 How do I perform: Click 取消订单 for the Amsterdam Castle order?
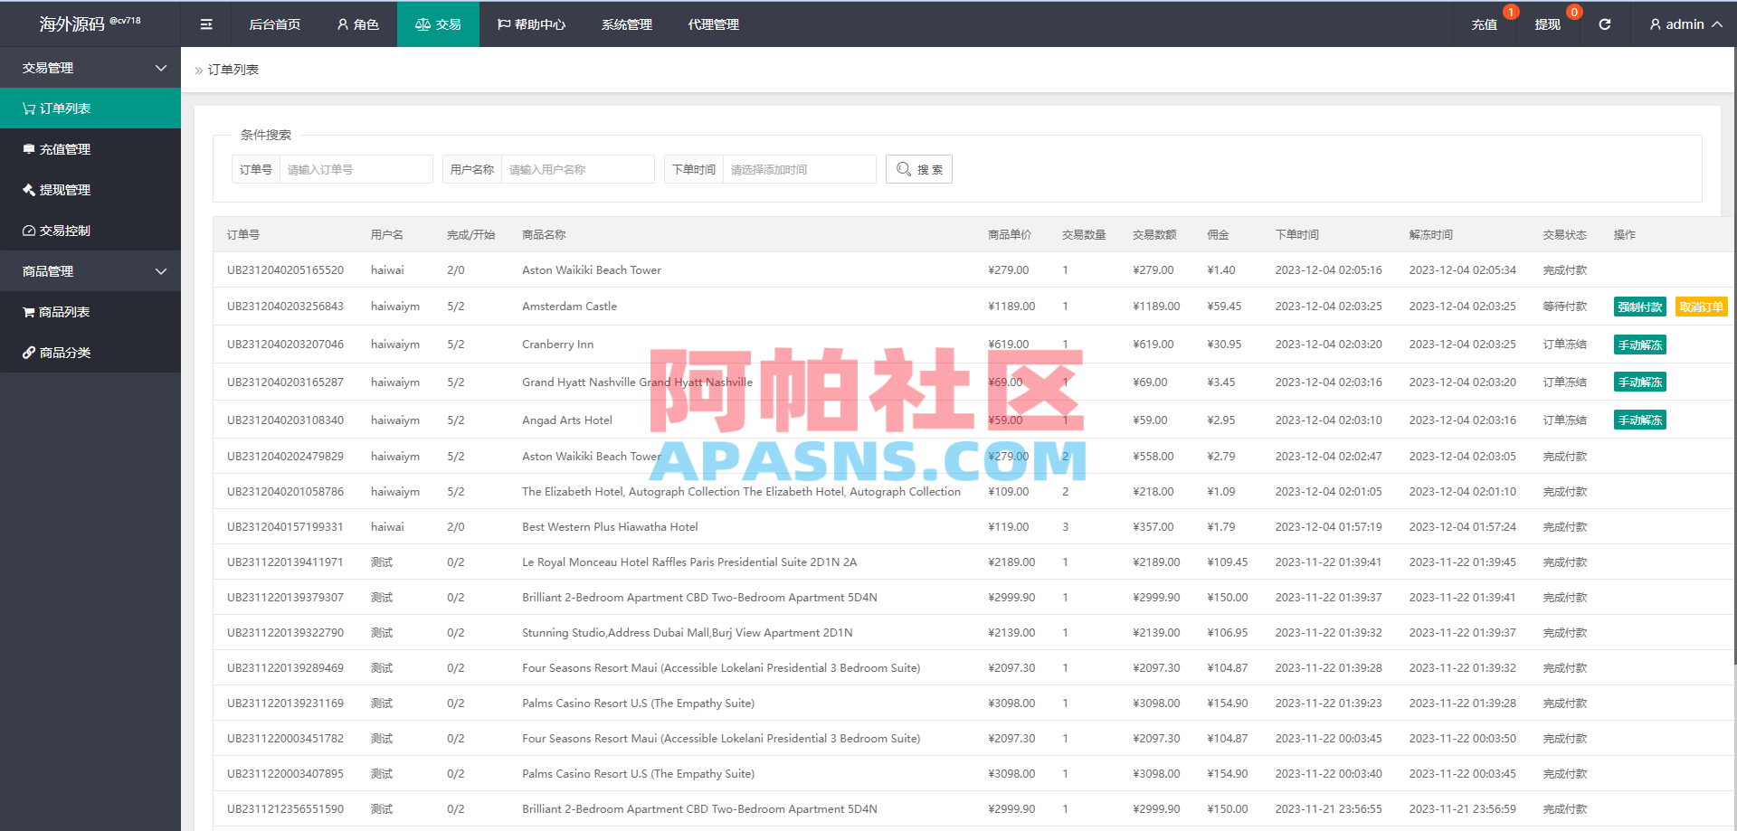1701,307
